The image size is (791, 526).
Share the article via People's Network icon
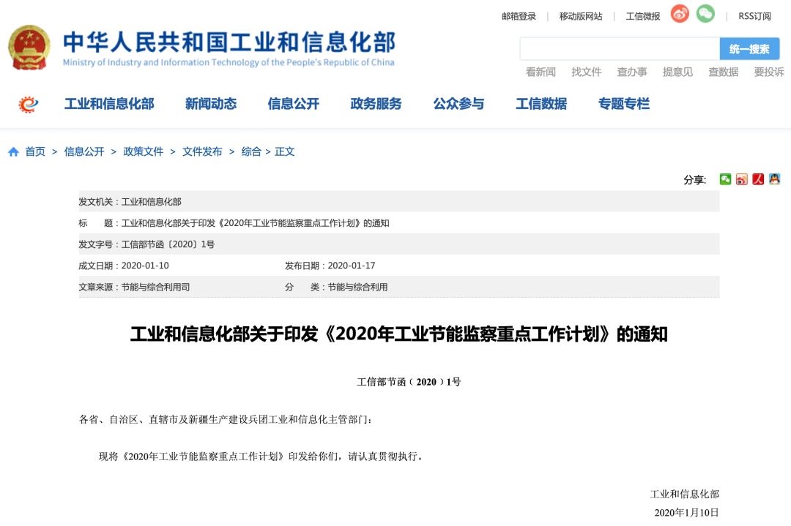click(x=758, y=179)
